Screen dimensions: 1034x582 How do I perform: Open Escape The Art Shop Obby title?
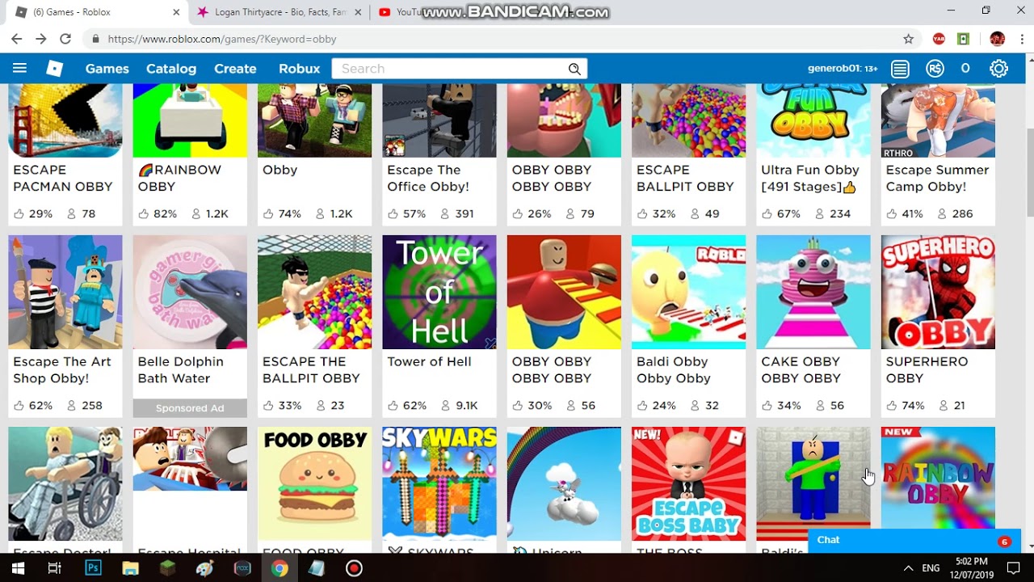(x=62, y=369)
